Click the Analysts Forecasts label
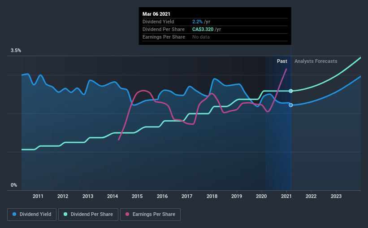The width and height of the screenshot is (368, 228). [x=316, y=61]
